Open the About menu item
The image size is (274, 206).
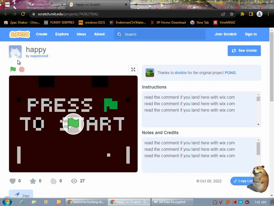click(99, 34)
